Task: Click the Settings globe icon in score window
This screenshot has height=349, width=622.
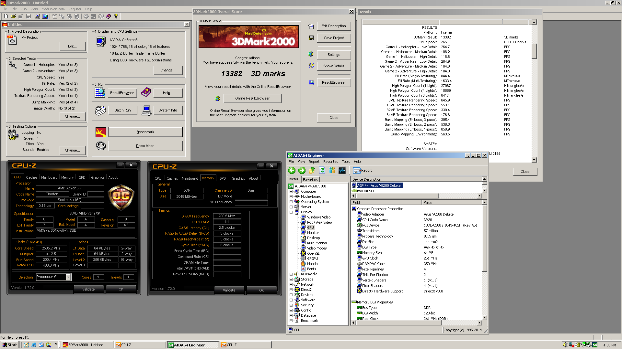Action: click(311, 54)
